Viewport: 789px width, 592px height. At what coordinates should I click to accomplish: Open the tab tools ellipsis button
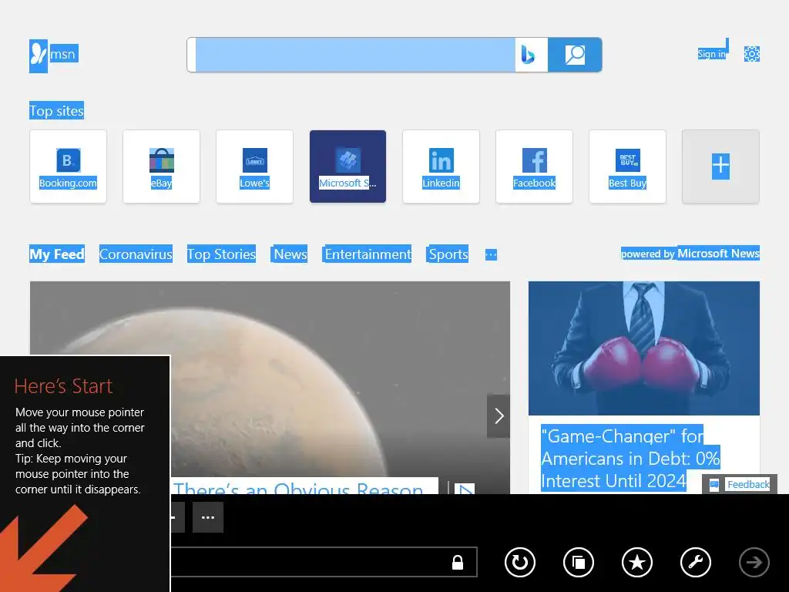pos(208,517)
